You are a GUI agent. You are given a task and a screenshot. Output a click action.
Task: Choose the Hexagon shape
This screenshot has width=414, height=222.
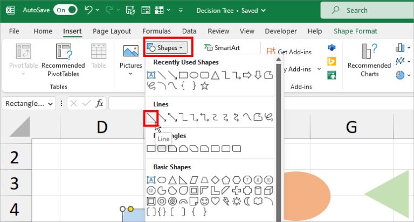coord(237,180)
